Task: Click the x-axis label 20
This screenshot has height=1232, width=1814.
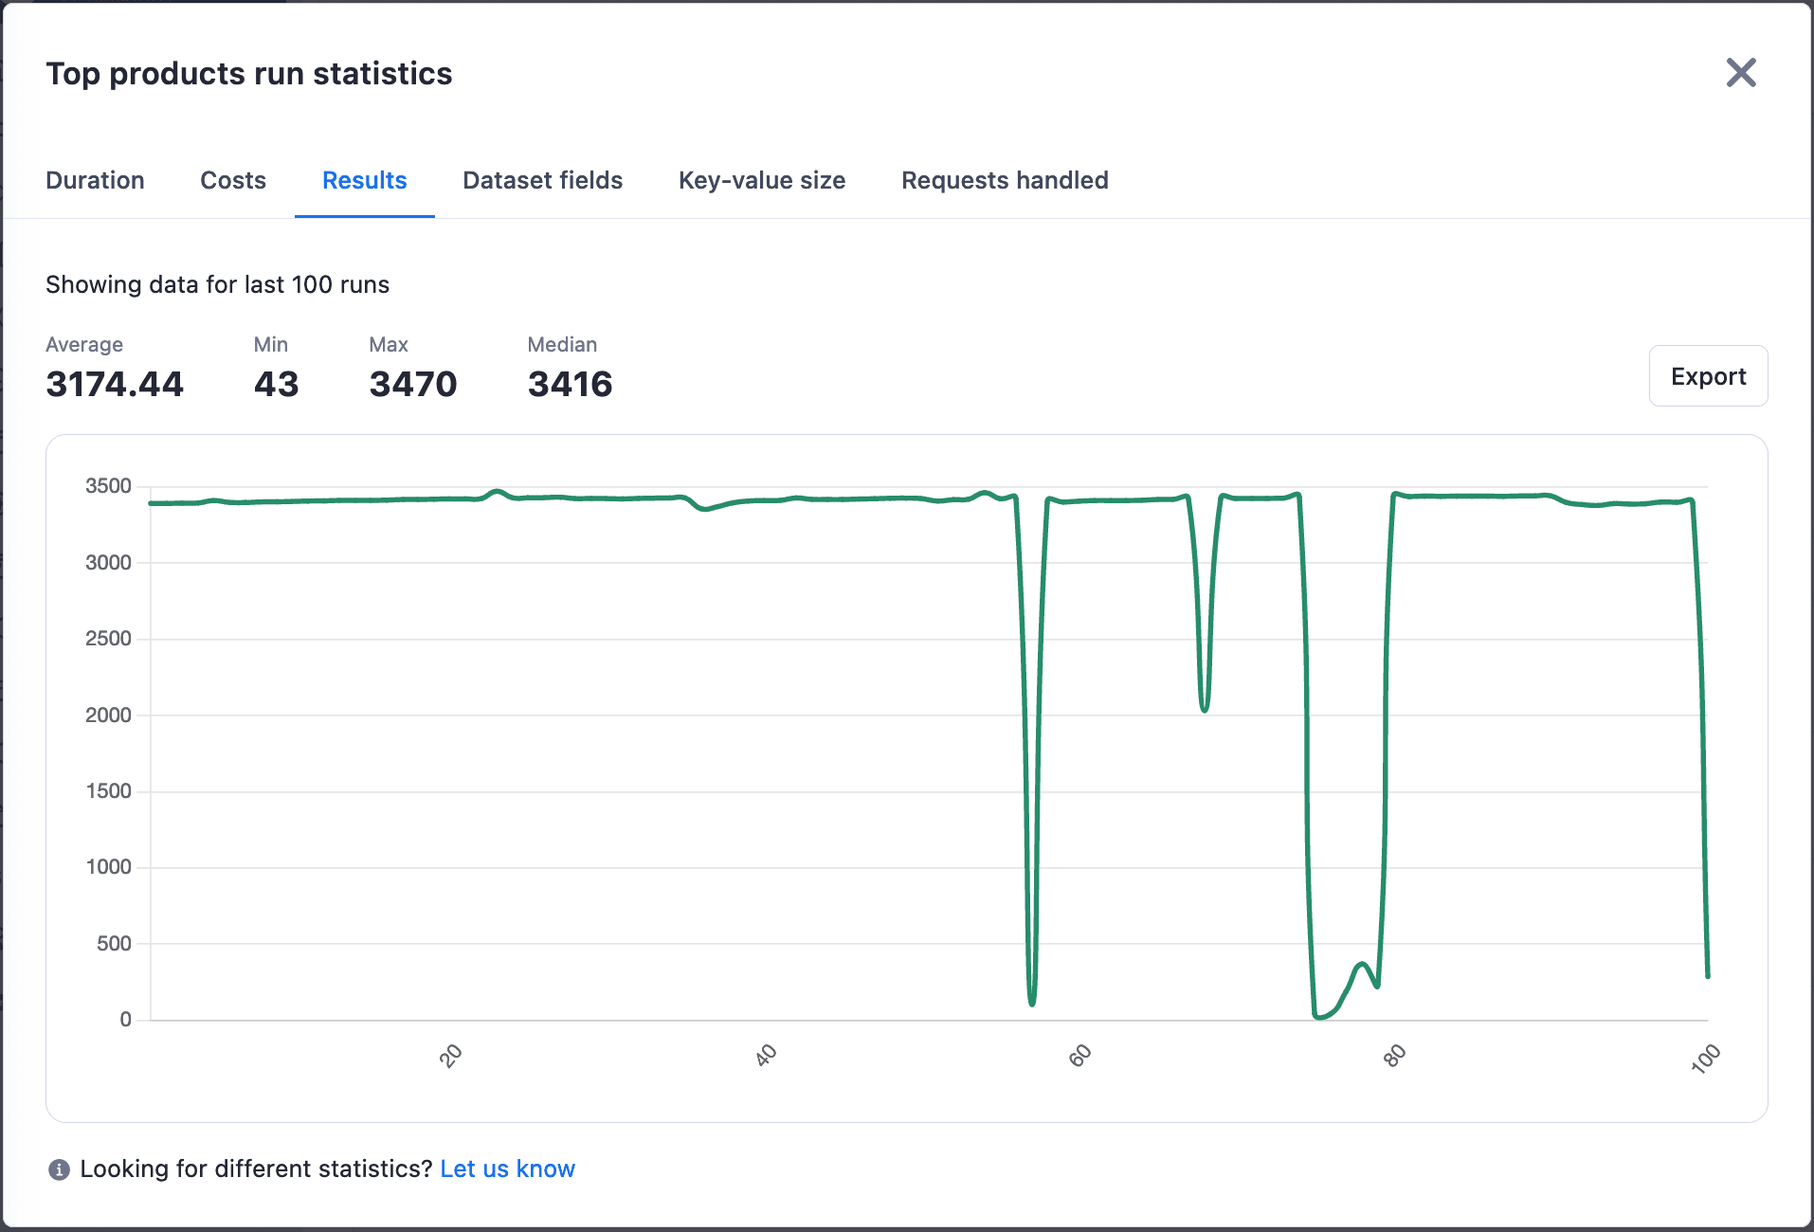Action: click(451, 1056)
